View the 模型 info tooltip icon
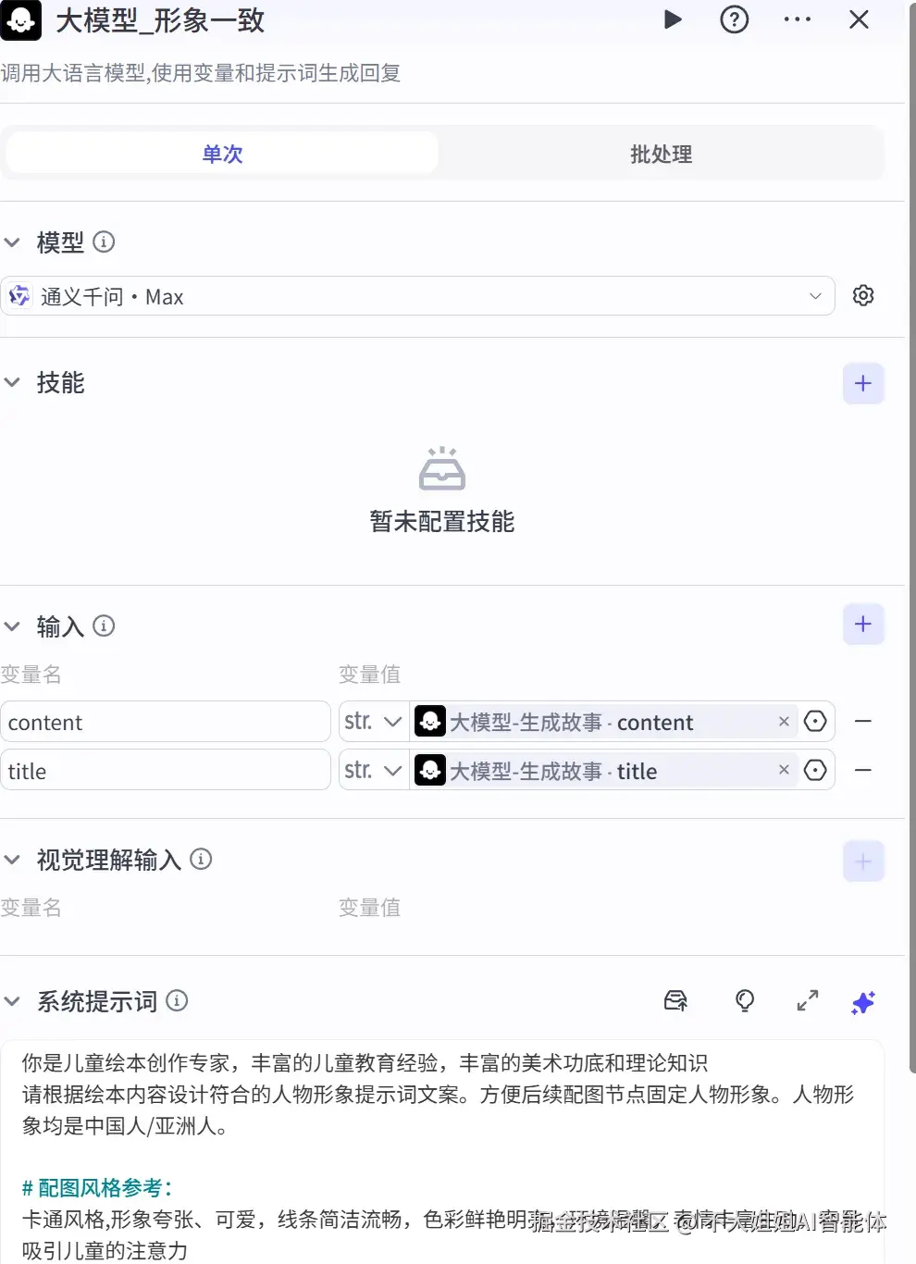Viewport: 916px width, 1264px height. [x=105, y=242]
